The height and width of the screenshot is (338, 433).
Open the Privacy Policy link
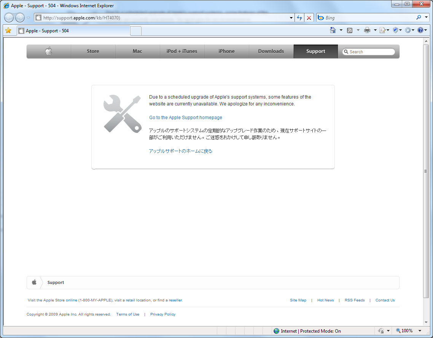(x=162, y=314)
